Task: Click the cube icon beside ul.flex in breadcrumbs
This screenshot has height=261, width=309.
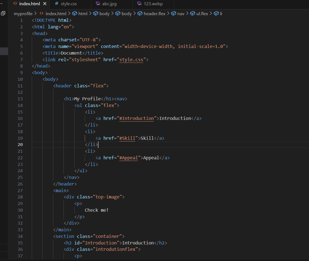Action: click(192, 14)
